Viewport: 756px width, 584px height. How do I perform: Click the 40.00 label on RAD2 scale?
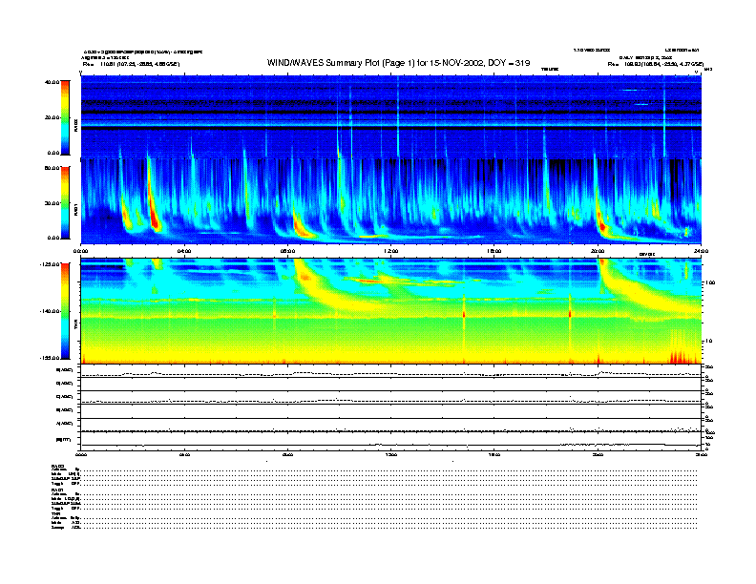[52, 82]
